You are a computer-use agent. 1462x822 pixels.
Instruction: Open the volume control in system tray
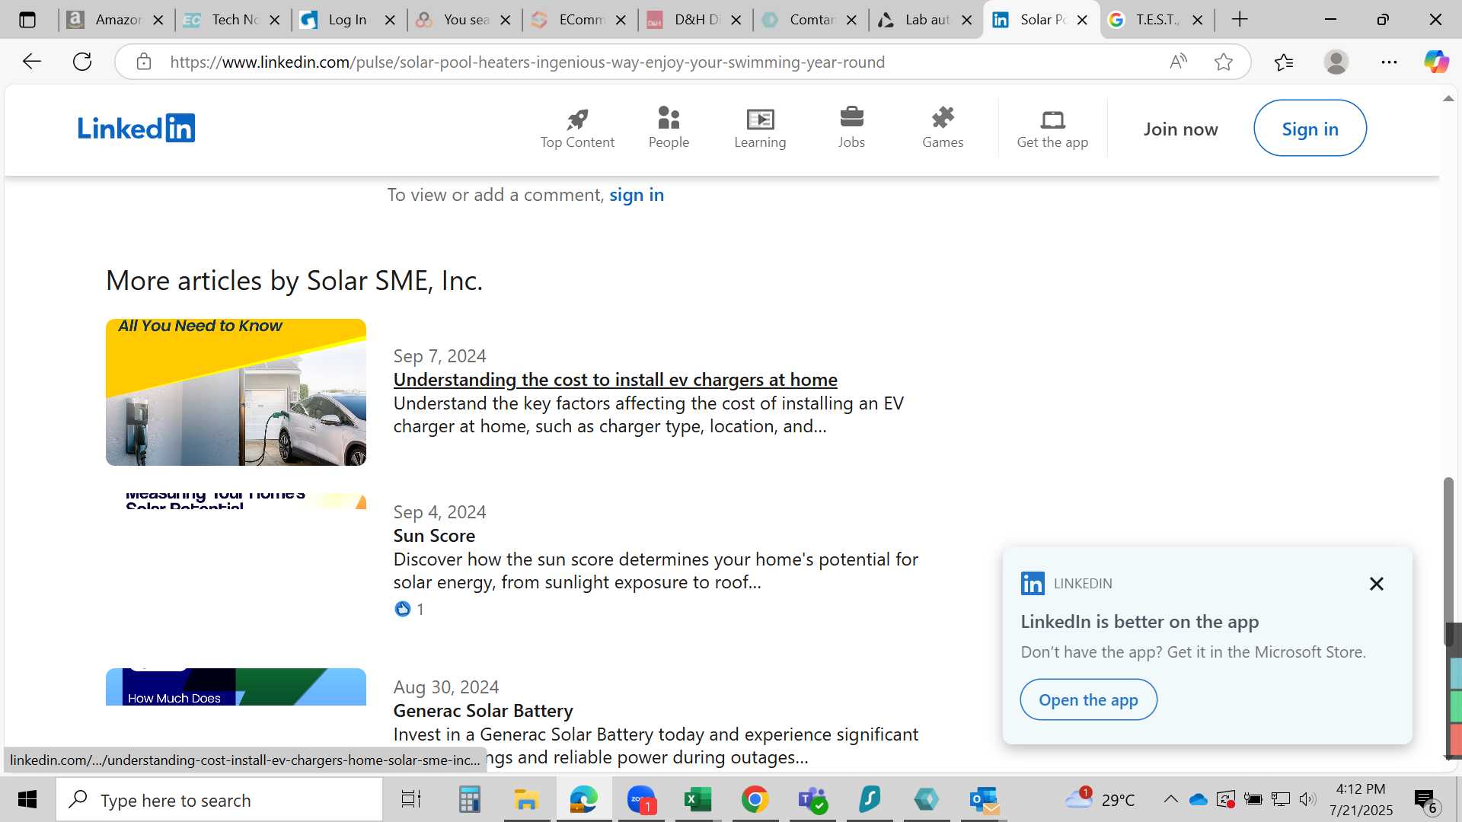coord(1307,799)
